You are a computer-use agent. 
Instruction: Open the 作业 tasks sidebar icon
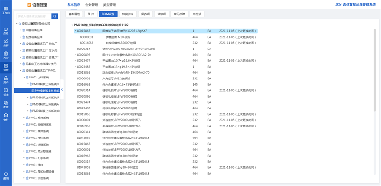coord(6,55)
